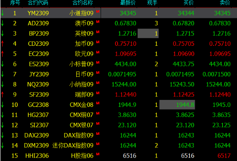Click green down arrow on YM2309 row
This screenshot has height=161, width=237.
(2, 13)
